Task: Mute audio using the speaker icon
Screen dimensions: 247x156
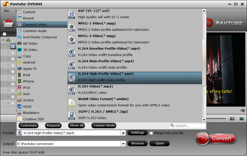Action: (243, 110)
